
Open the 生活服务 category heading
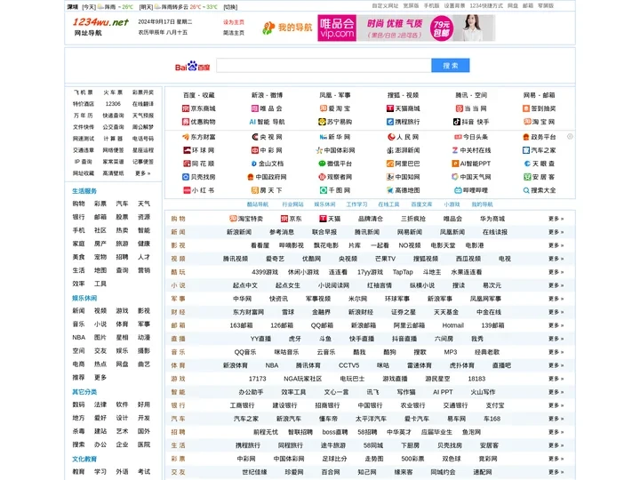click(x=84, y=191)
